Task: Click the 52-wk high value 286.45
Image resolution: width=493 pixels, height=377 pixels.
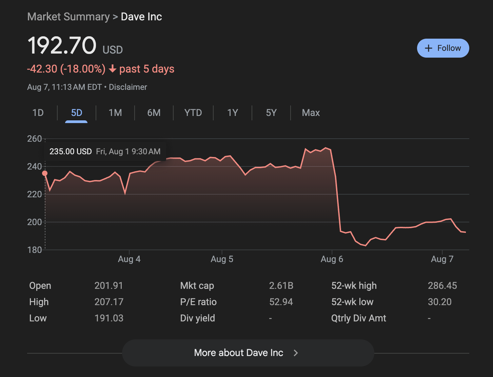Action: click(442, 285)
